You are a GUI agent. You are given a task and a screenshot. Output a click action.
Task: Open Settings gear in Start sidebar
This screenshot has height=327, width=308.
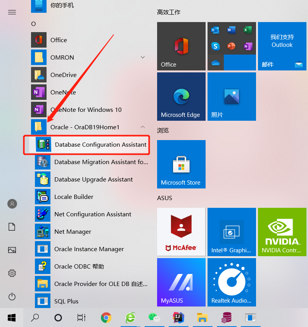pyautogui.click(x=12, y=273)
